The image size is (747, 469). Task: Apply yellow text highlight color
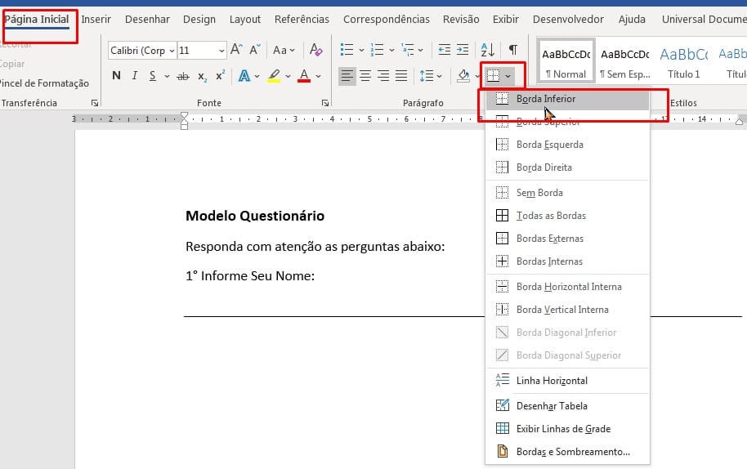tap(274, 76)
